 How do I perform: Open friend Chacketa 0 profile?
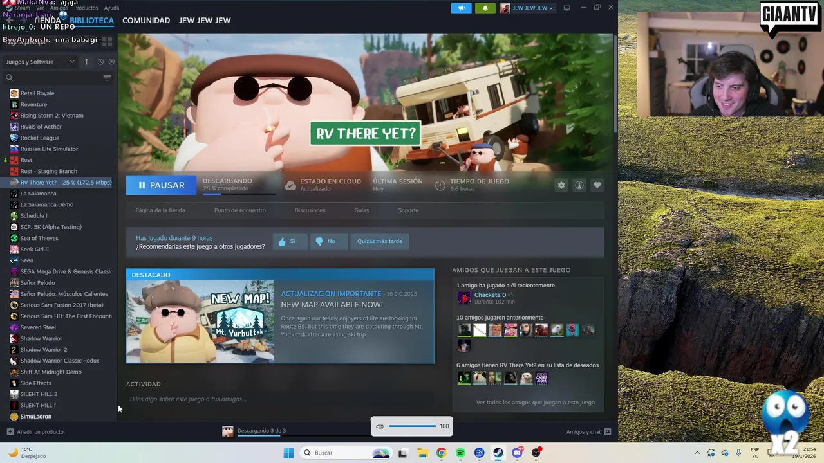click(490, 295)
